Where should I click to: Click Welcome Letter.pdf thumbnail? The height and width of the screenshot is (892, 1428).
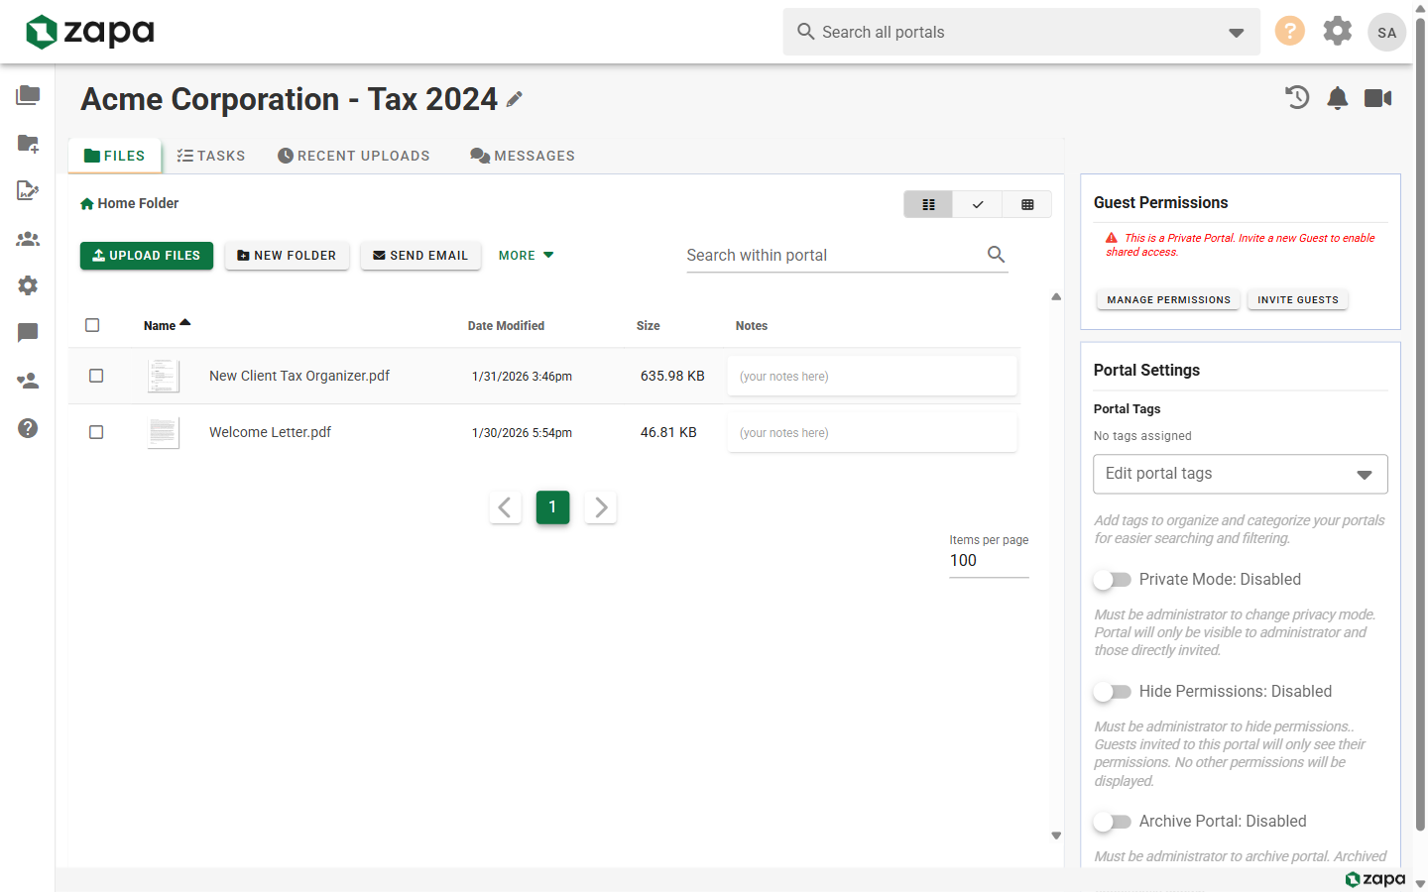click(163, 432)
